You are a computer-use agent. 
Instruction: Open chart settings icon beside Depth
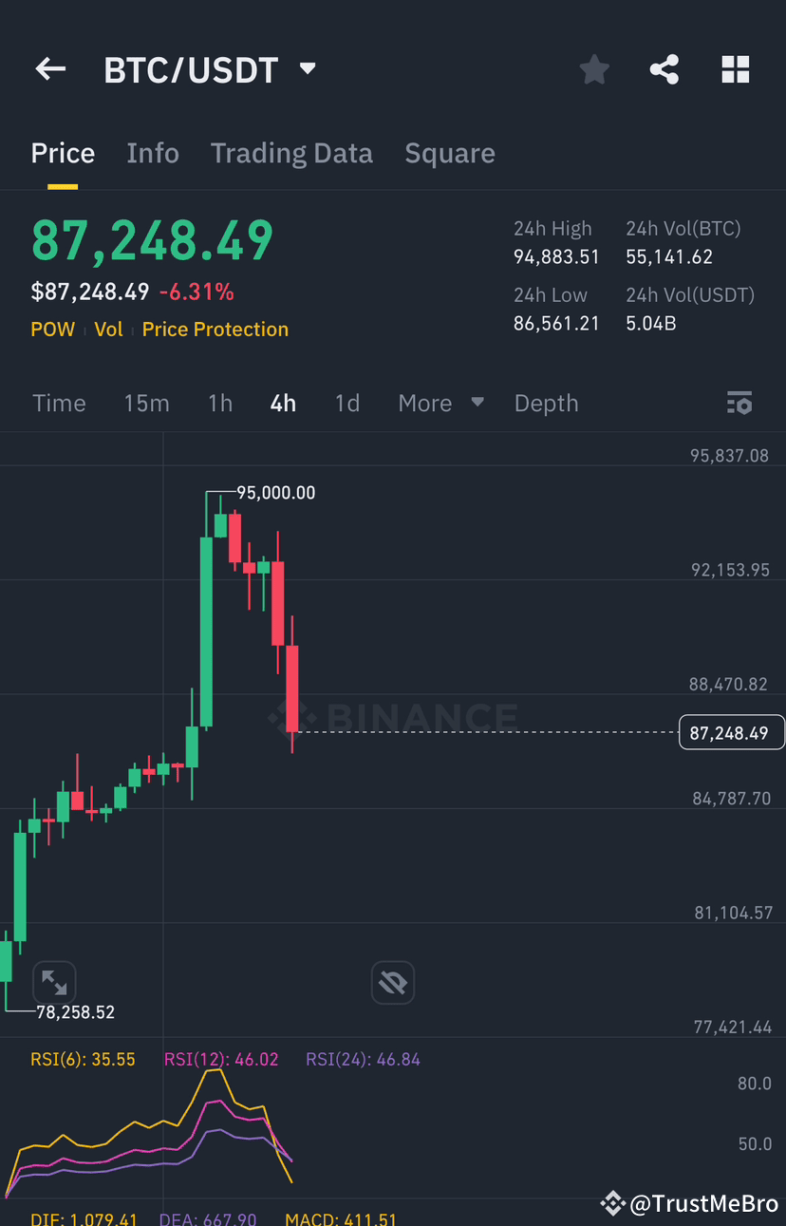pos(739,403)
